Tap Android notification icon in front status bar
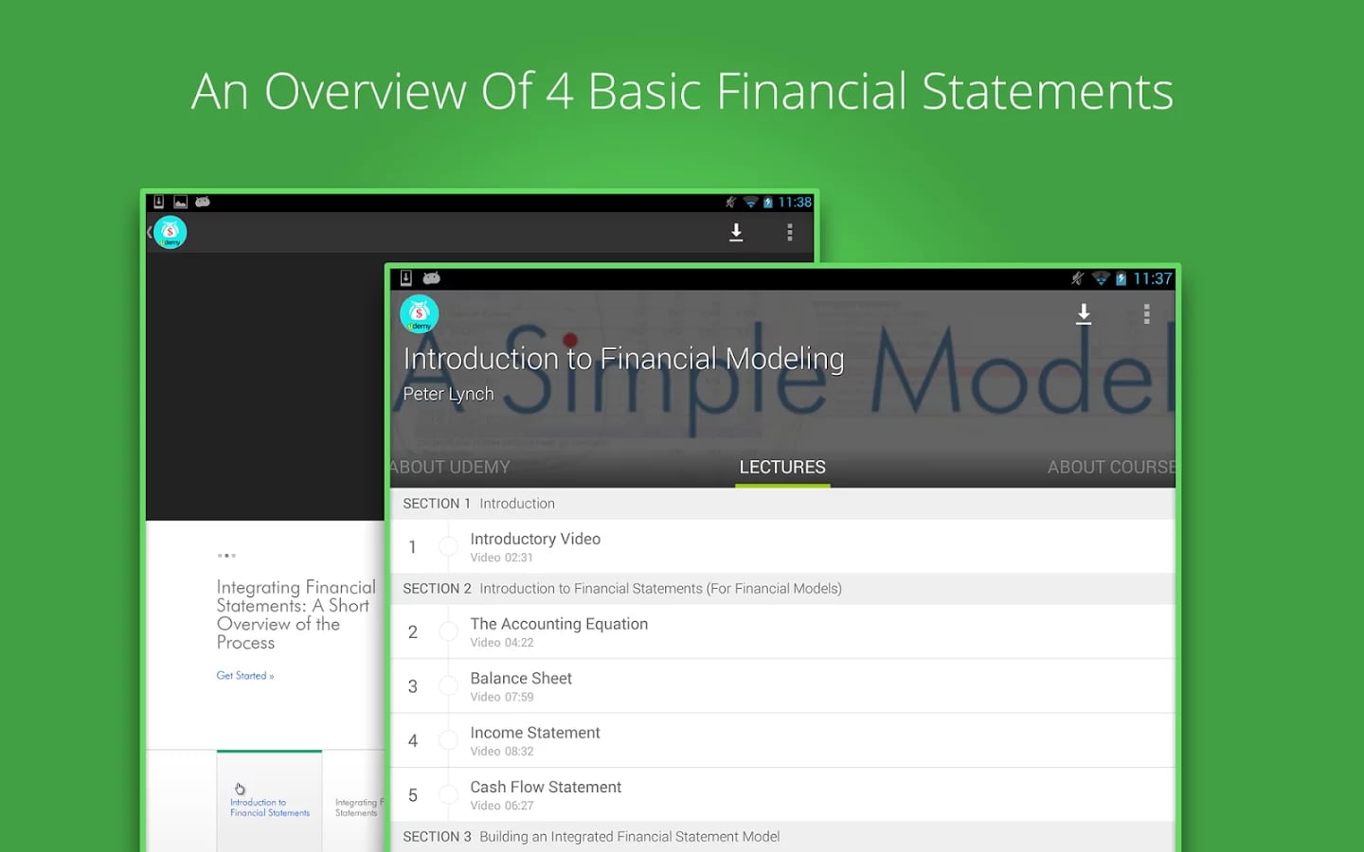The image size is (1364, 852). [432, 278]
